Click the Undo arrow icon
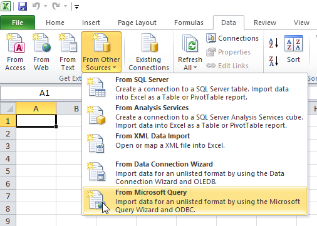Image resolution: width=317 pixels, height=226 pixels. [36, 6]
